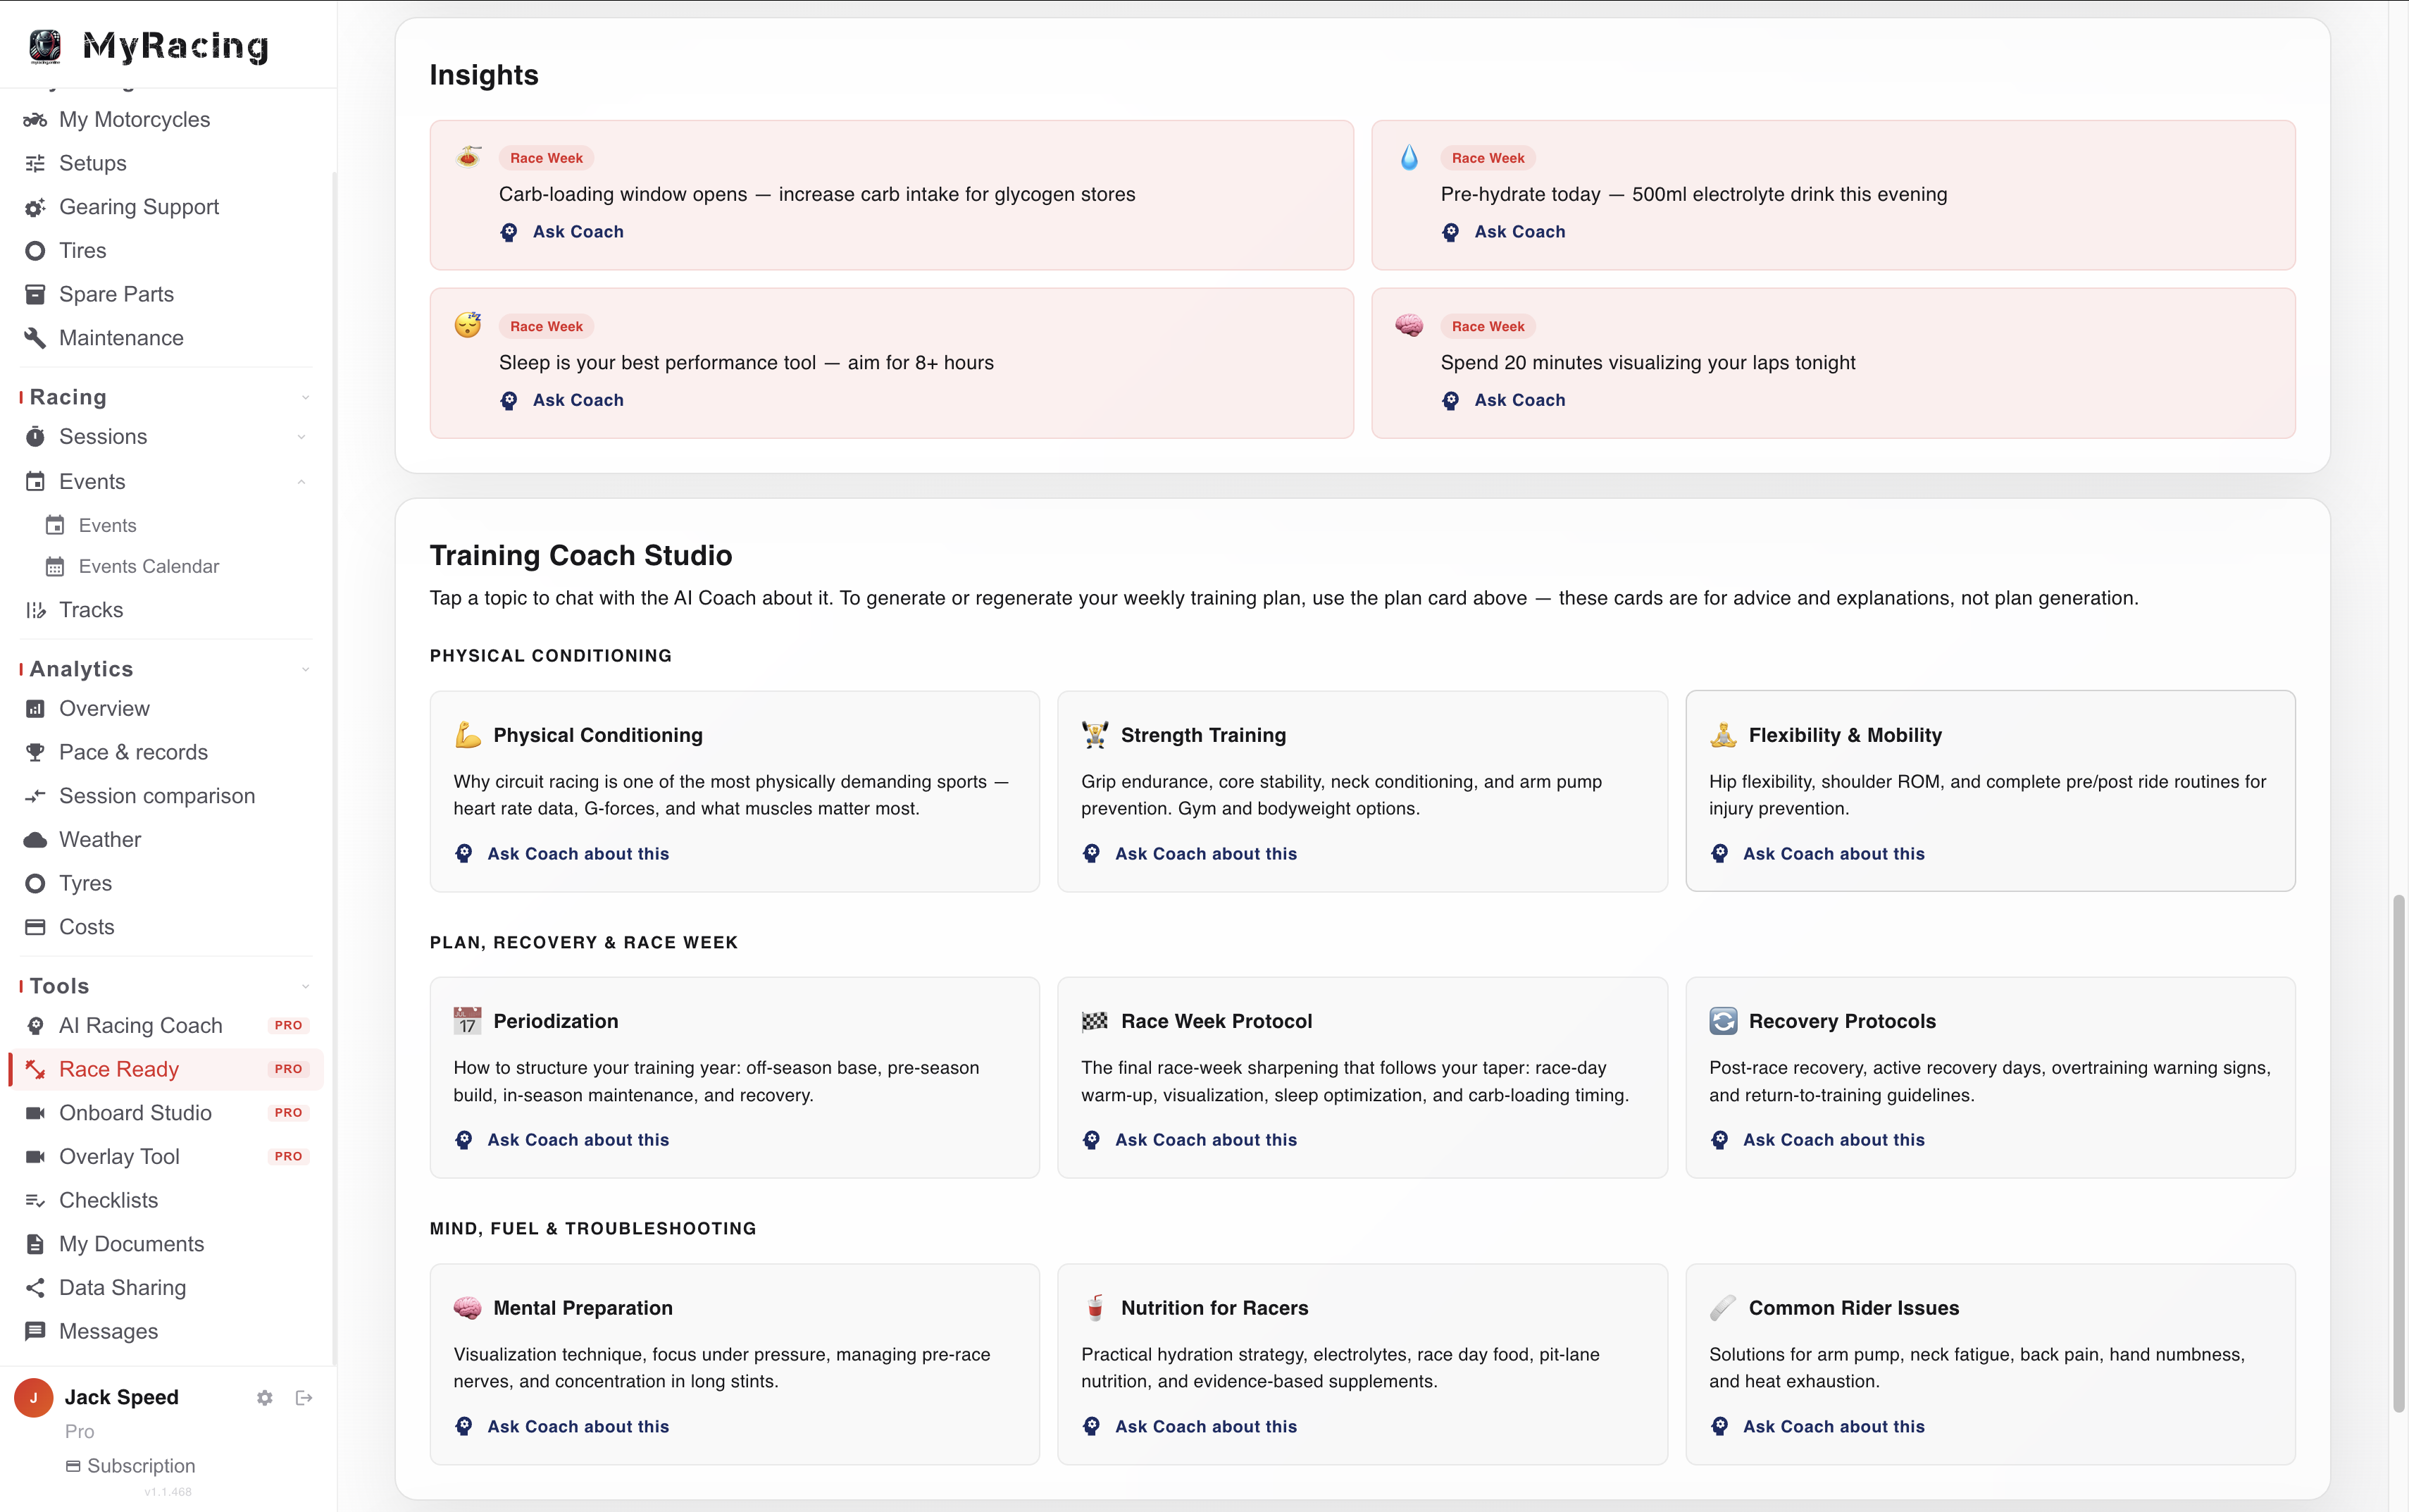Open Events Calendar in the sidebar
Viewport: 2409px width, 1512px height.
149,567
